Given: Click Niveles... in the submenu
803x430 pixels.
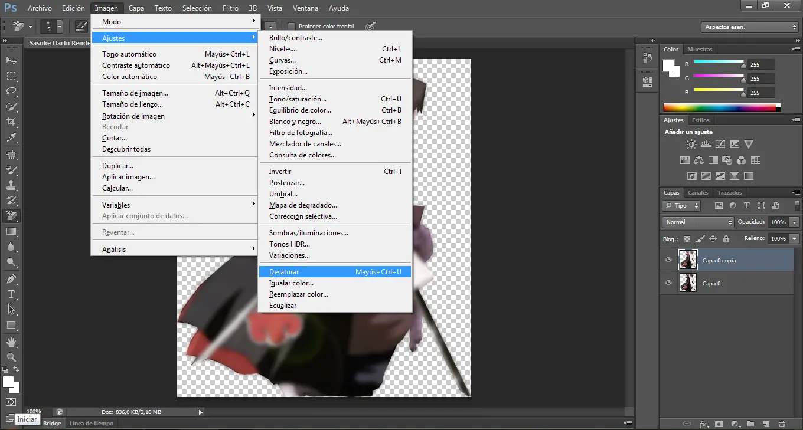Looking at the screenshot, I should [335, 49].
